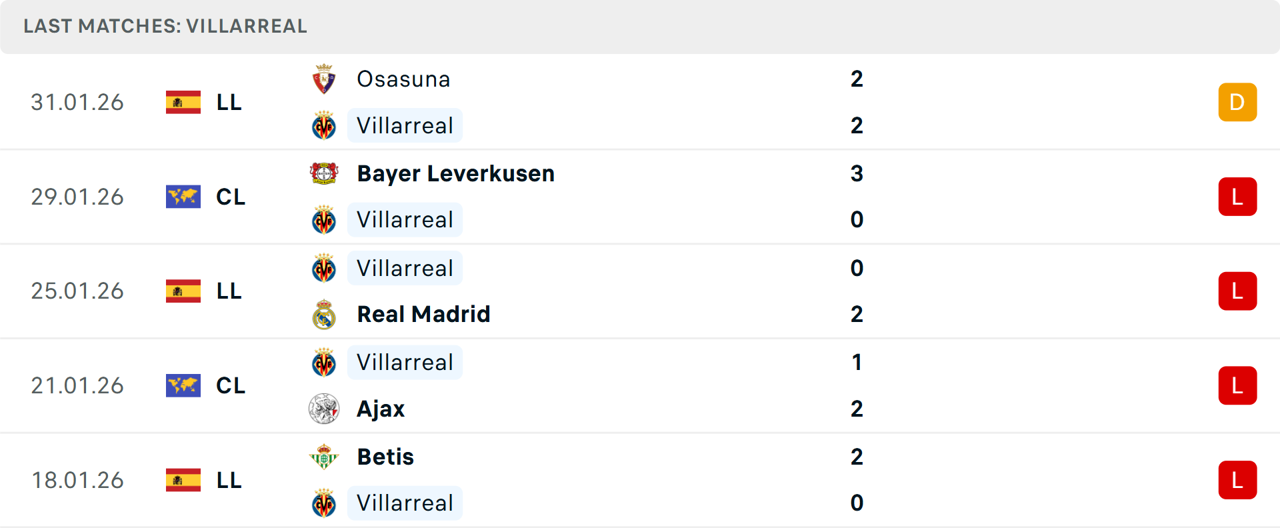1280x528 pixels.
Task: Click the Bayer Leverkusen club crest
Action: (x=324, y=173)
